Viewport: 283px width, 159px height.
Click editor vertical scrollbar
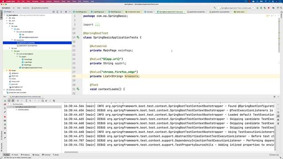pos(279,35)
